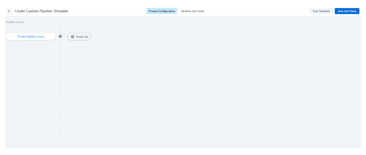Switch to the Variables and Cache tab
Image resolution: width=366 pixels, height=155 pixels.
click(x=192, y=11)
